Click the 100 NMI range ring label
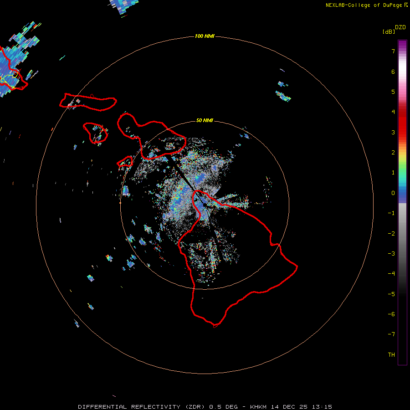Image resolution: width=410 pixels, height=410 pixels. point(205,36)
